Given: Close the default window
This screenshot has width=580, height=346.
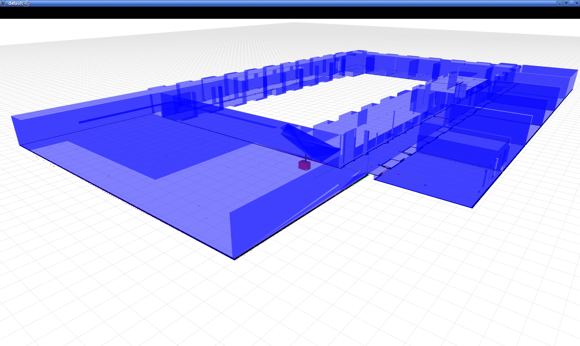Looking at the screenshot, I should click(x=576, y=3).
